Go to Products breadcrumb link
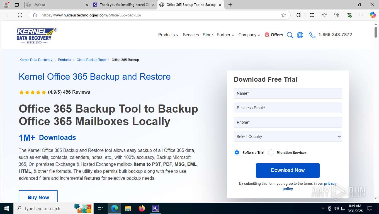Screen dimensions: 379x214 pos(64,60)
